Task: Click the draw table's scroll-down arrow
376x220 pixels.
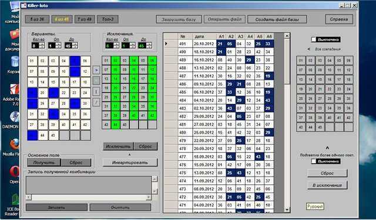Action: tap(287, 209)
